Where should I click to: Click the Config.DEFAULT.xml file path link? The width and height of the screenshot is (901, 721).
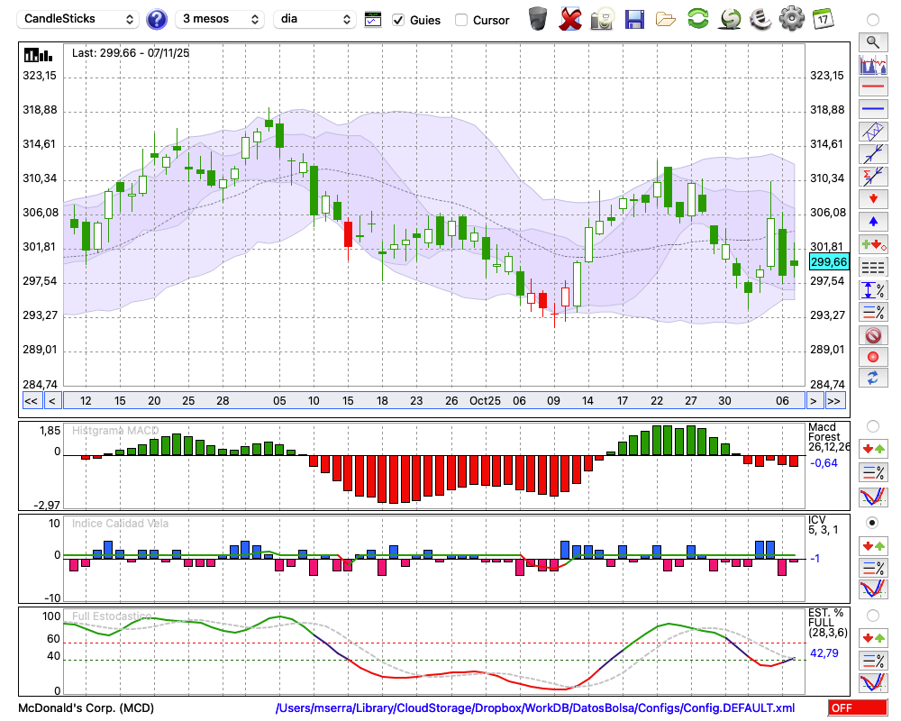[535, 708]
